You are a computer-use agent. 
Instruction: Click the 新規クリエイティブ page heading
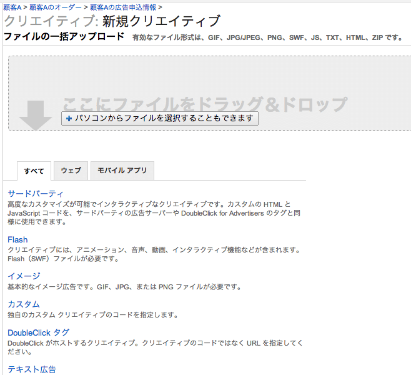click(x=161, y=21)
